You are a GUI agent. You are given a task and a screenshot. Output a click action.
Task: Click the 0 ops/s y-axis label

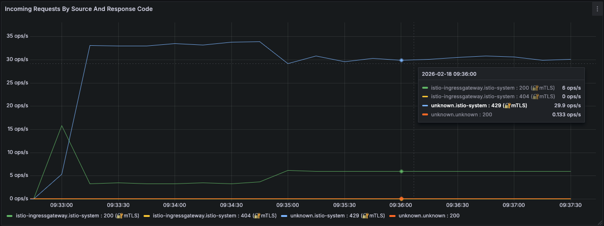(x=19, y=198)
